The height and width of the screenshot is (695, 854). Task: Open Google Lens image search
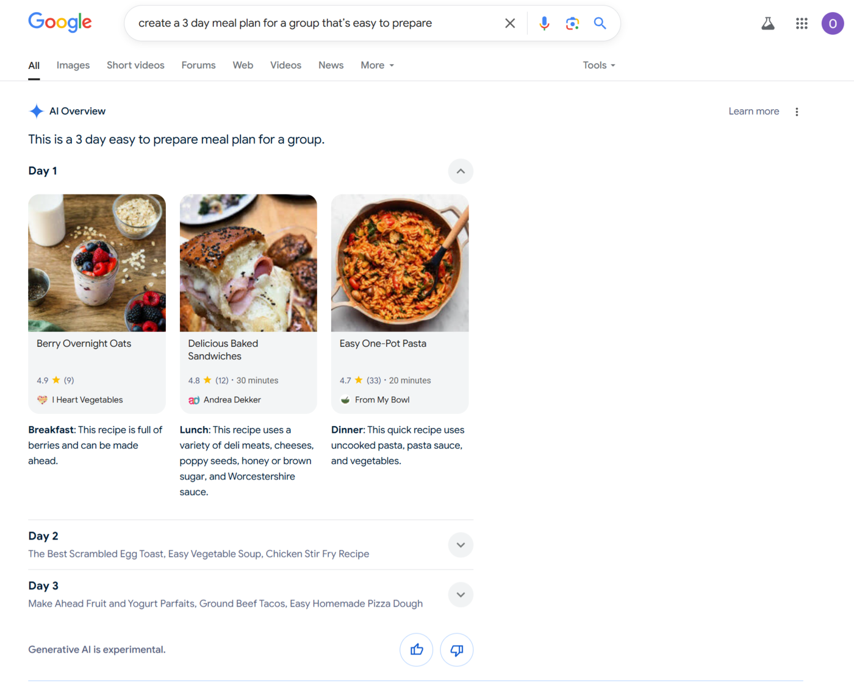click(x=572, y=23)
